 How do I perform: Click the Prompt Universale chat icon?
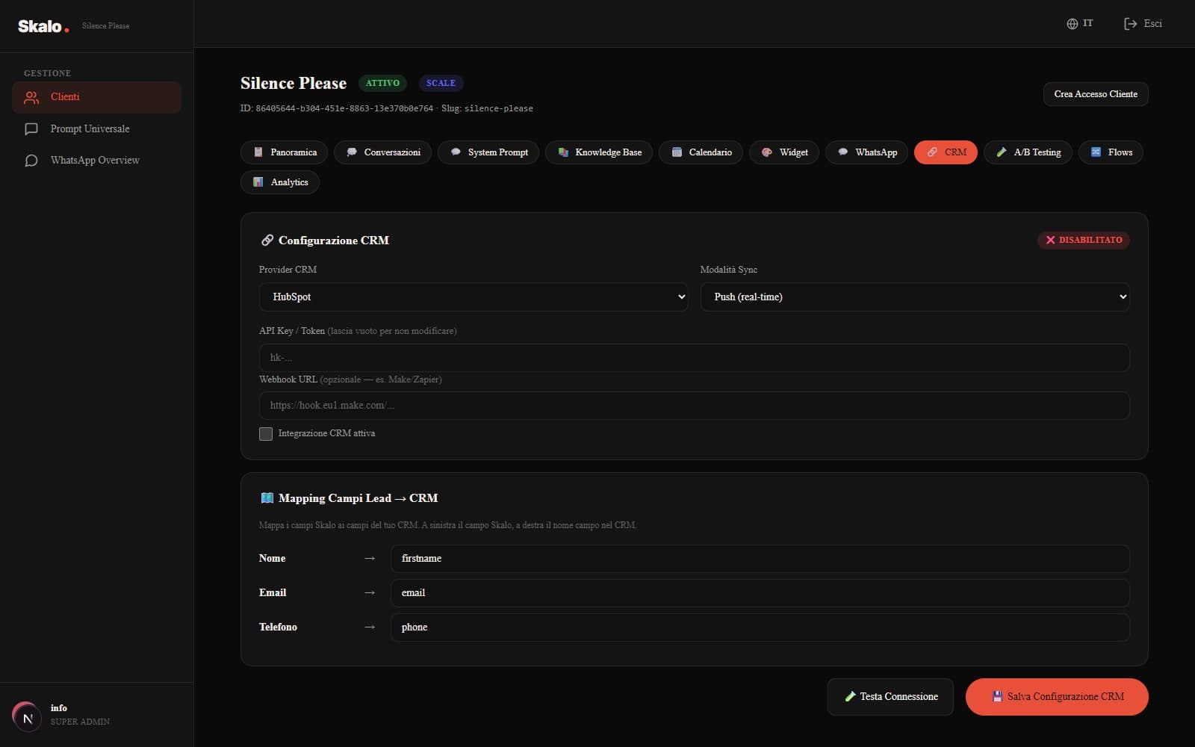[31, 129]
